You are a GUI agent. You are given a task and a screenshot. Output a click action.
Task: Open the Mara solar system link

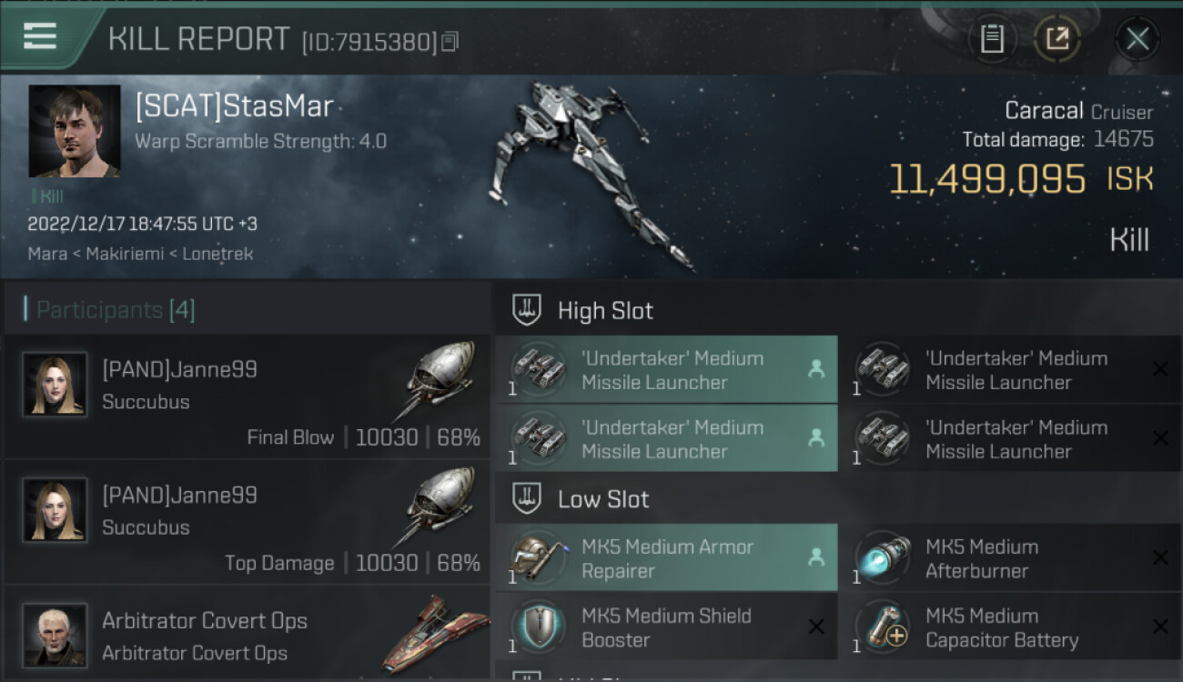click(x=47, y=254)
